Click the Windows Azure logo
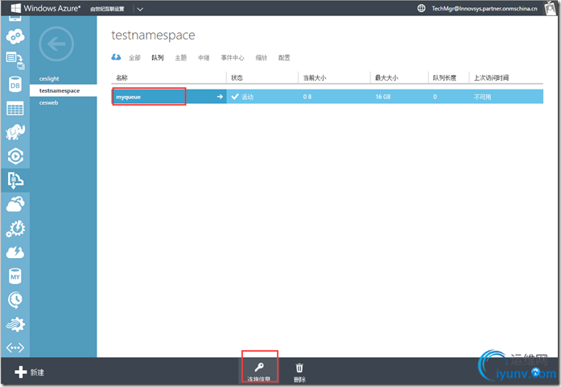 [45, 8]
